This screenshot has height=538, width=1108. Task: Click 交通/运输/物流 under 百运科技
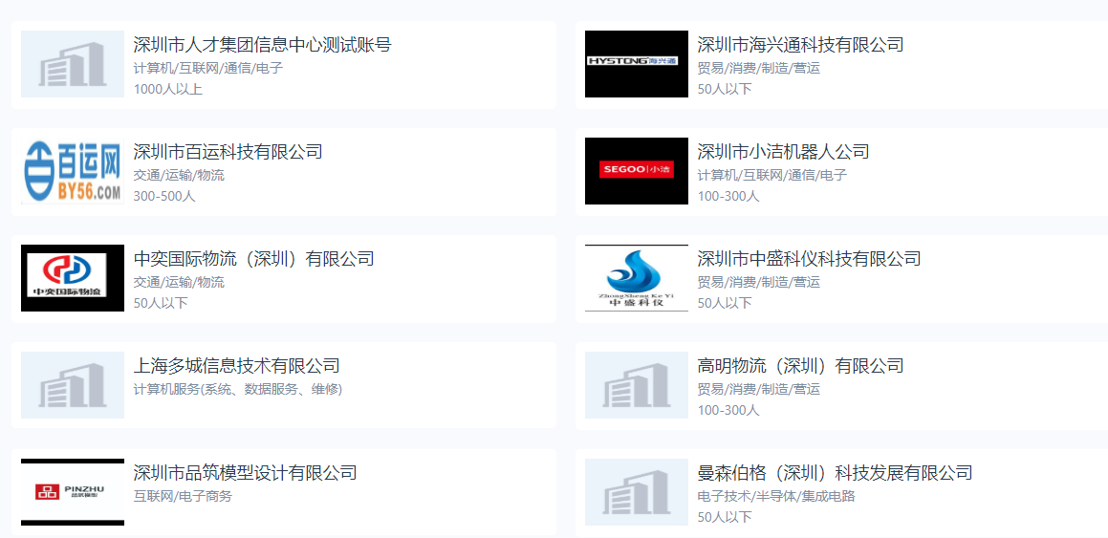pyautogui.click(x=179, y=176)
